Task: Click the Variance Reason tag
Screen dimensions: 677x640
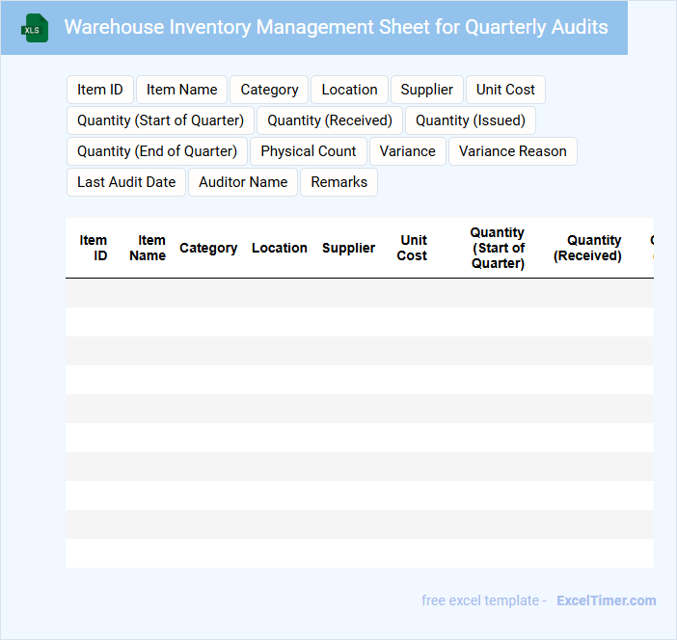Action: [x=512, y=151]
